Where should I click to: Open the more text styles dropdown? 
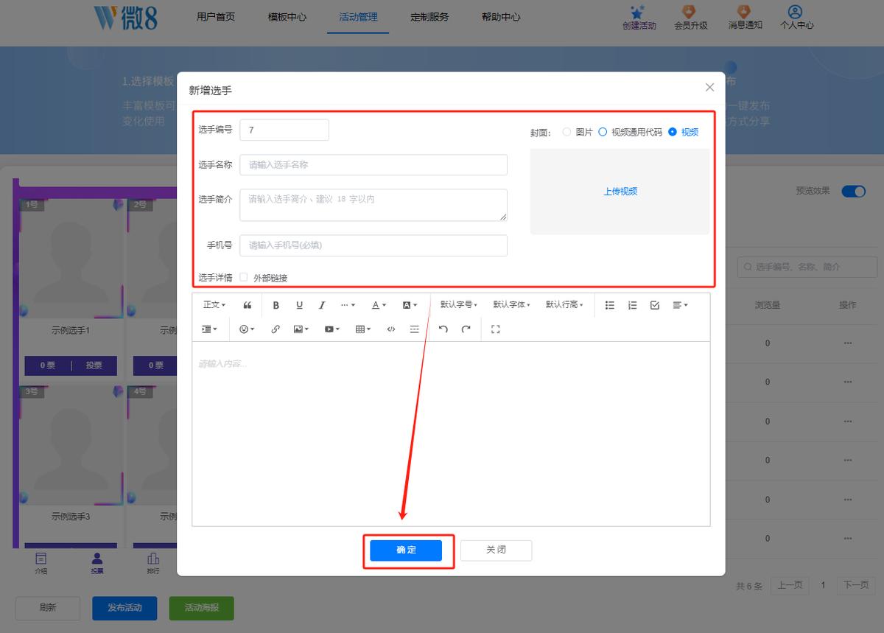(348, 305)
